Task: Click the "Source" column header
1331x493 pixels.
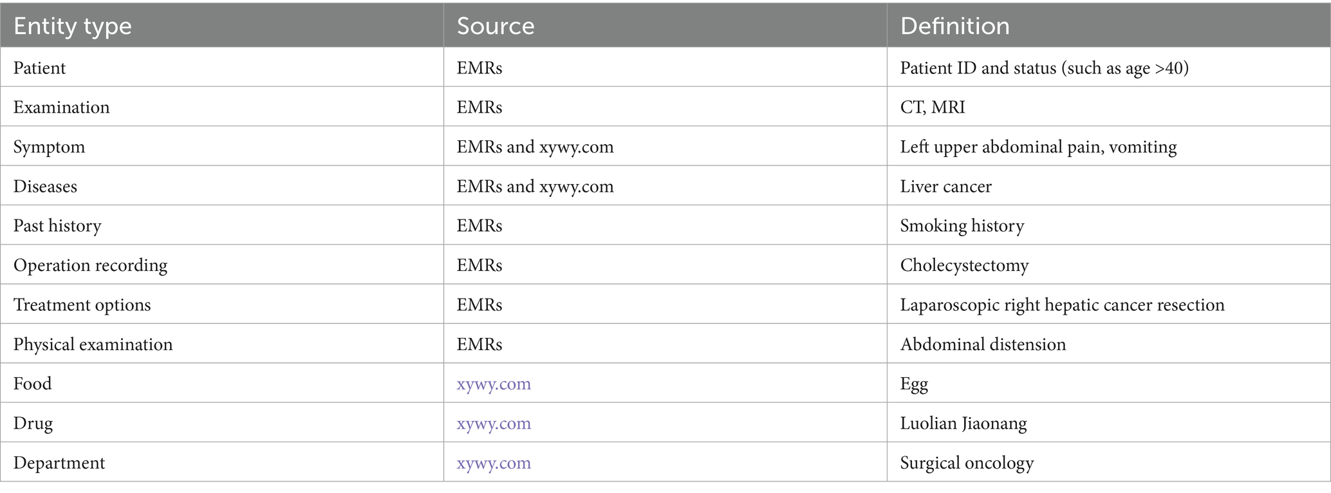Action: (496, 26)
